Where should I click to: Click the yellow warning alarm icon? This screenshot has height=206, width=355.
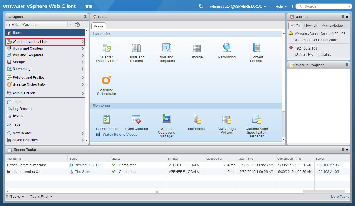[291, 33]
